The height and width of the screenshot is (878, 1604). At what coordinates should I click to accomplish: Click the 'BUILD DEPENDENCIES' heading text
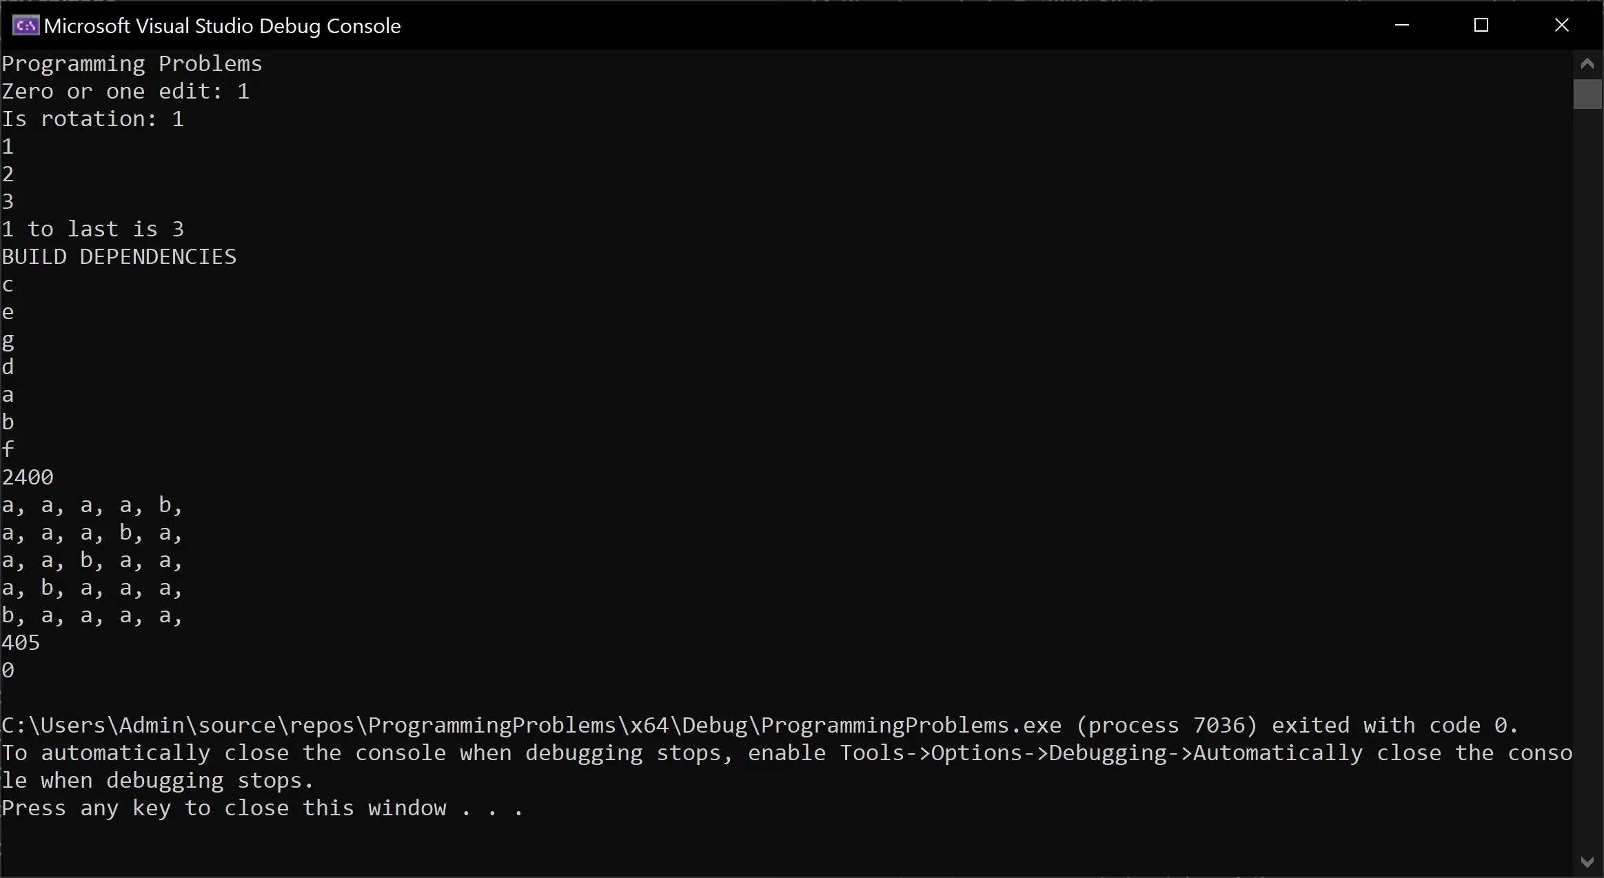119,257
